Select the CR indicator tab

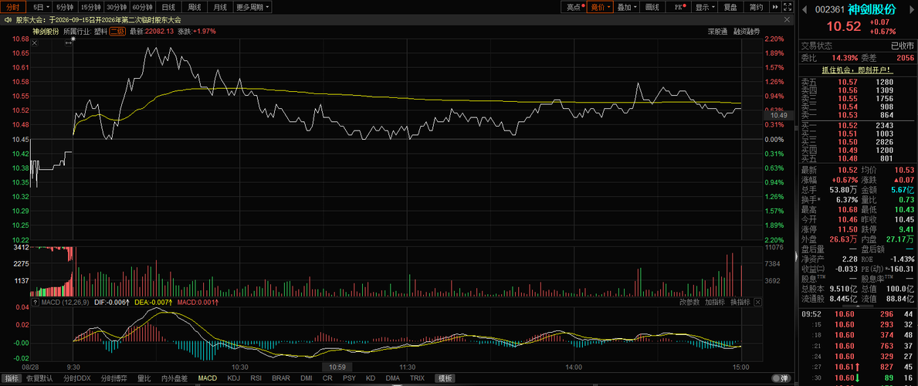327,378
